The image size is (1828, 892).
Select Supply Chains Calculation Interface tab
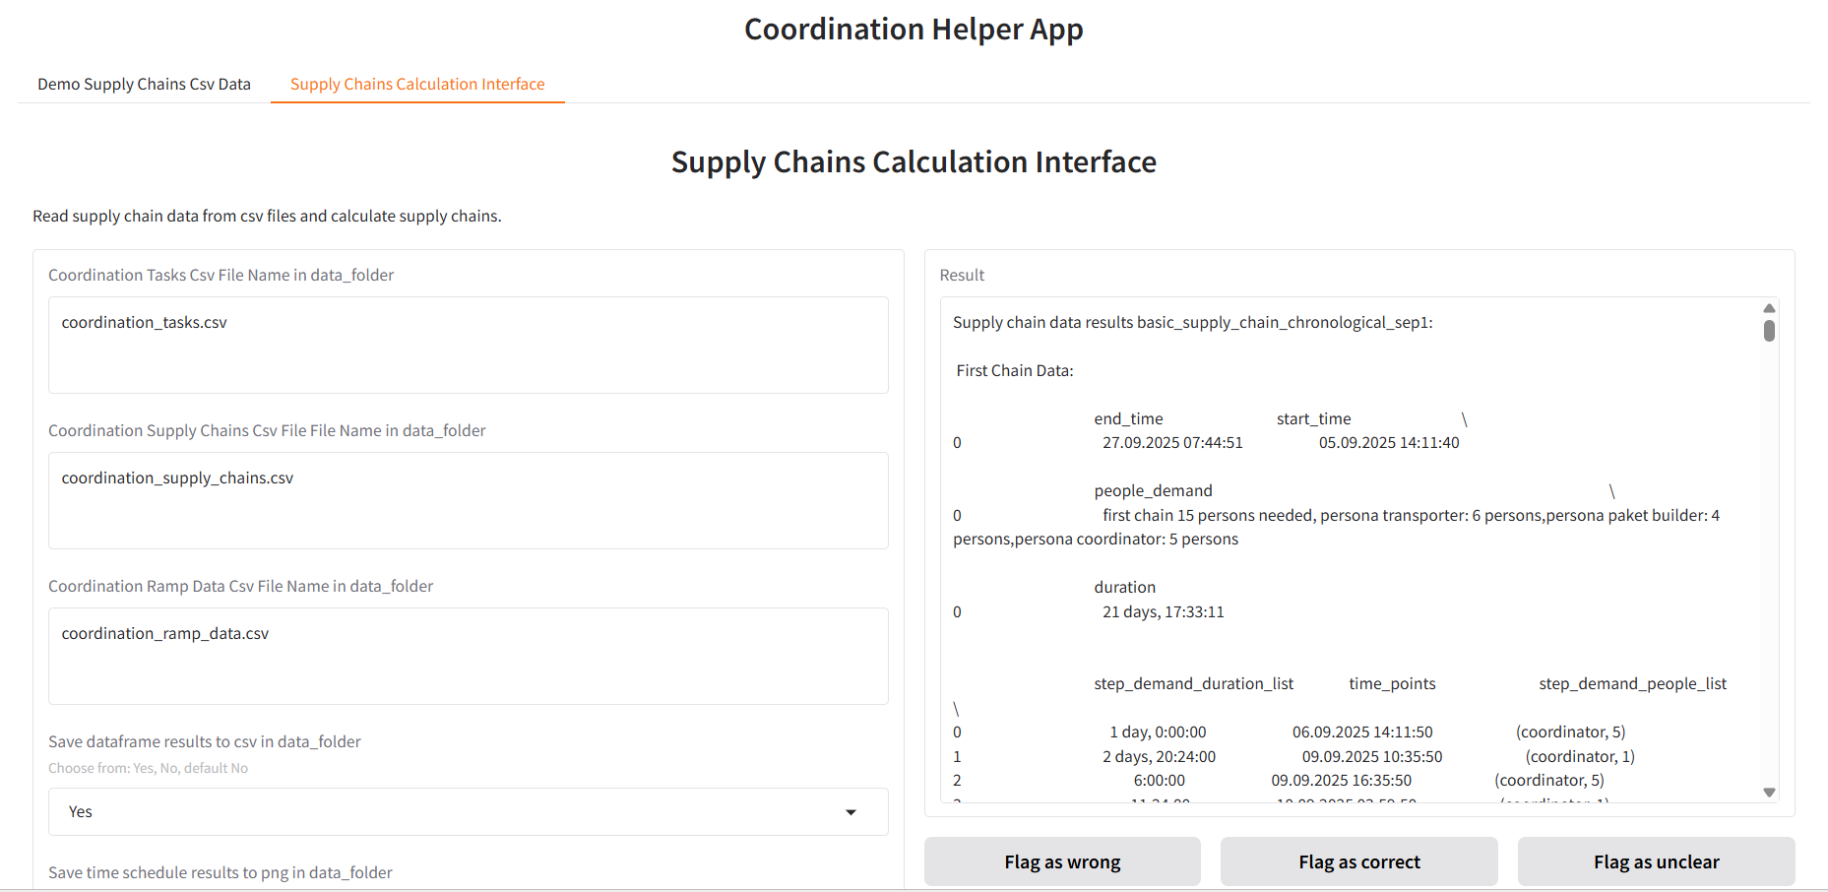coord(417,85)
